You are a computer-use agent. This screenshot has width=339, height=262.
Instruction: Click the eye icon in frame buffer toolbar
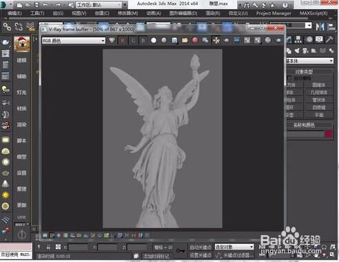pyautogui.click(x=237, y=41)
